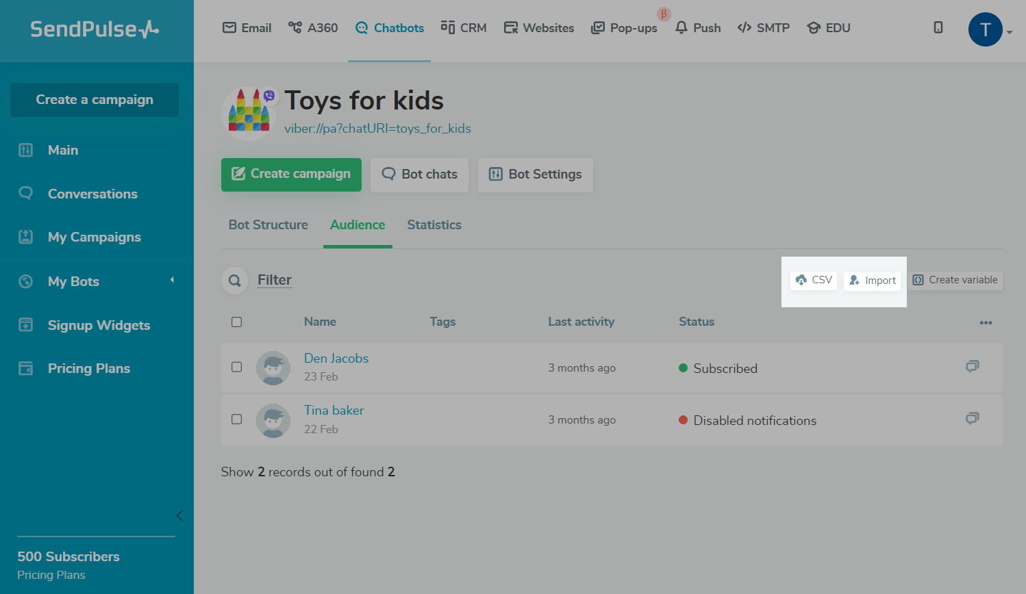Open the Bot Structure tab

[268, 224]
